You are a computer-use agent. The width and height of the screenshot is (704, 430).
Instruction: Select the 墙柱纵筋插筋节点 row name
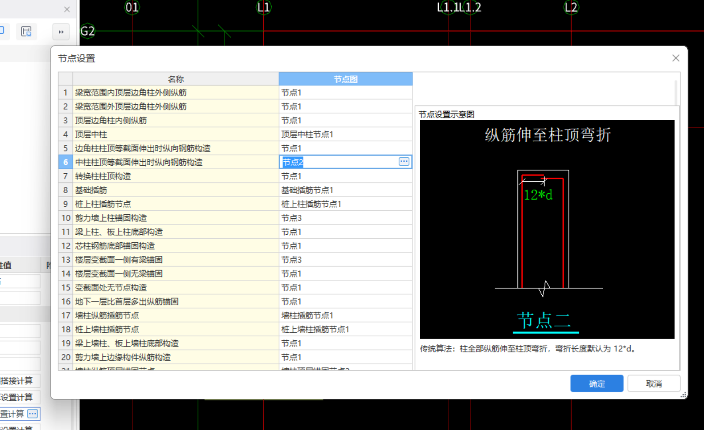(175, 315)
